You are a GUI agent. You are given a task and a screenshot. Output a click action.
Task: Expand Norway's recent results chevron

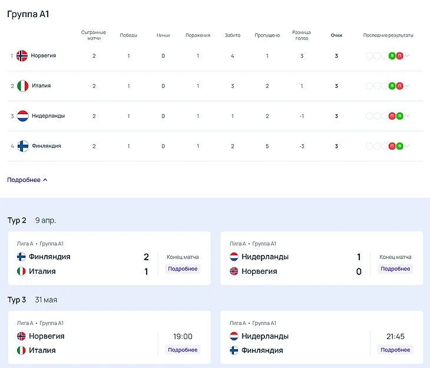[x=407, y=56]
